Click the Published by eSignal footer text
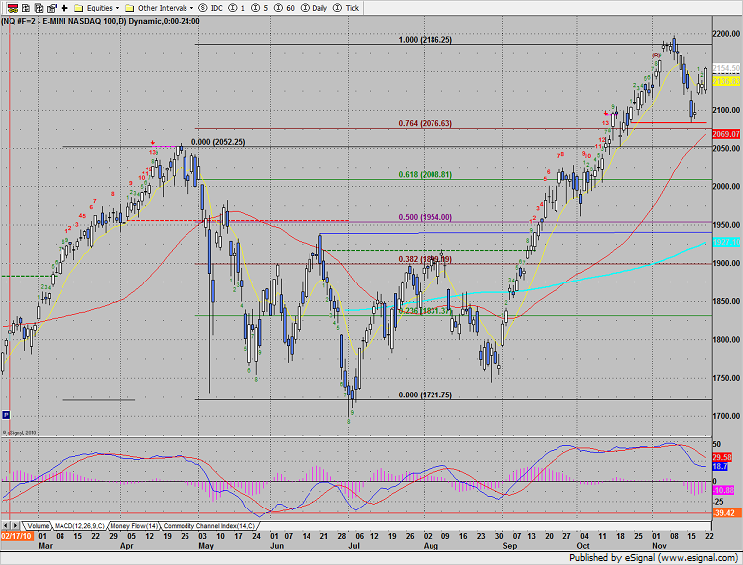This screenshot has width=743, height=565. coord(653,558)
